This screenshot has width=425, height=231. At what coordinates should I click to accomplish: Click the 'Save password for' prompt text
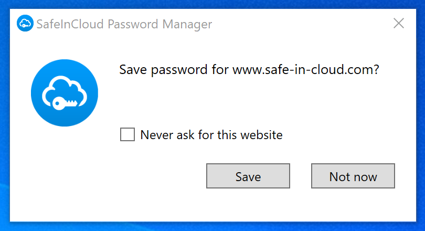pos(174,70)
